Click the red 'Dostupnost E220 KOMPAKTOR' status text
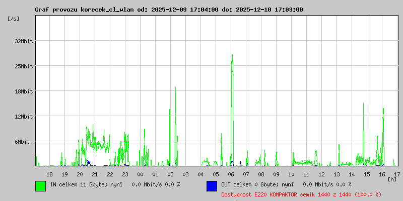Screen dimensions: 403x201 click(x=301, y=194)
